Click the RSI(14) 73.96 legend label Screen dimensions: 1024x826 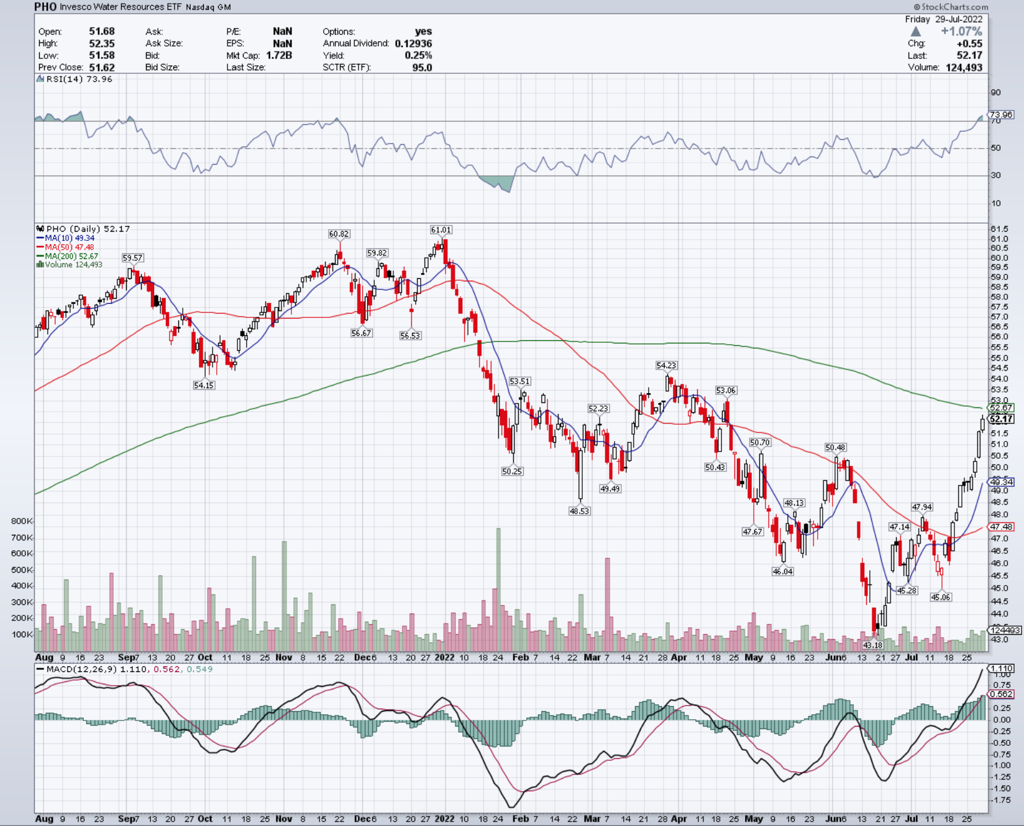click(x=80, y=79)
